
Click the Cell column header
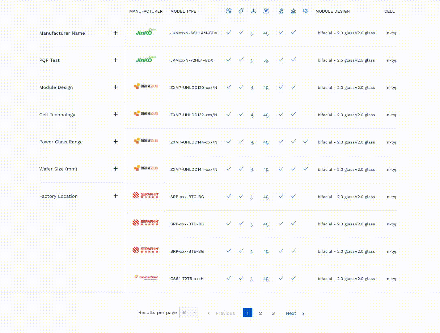click(389, 11)
